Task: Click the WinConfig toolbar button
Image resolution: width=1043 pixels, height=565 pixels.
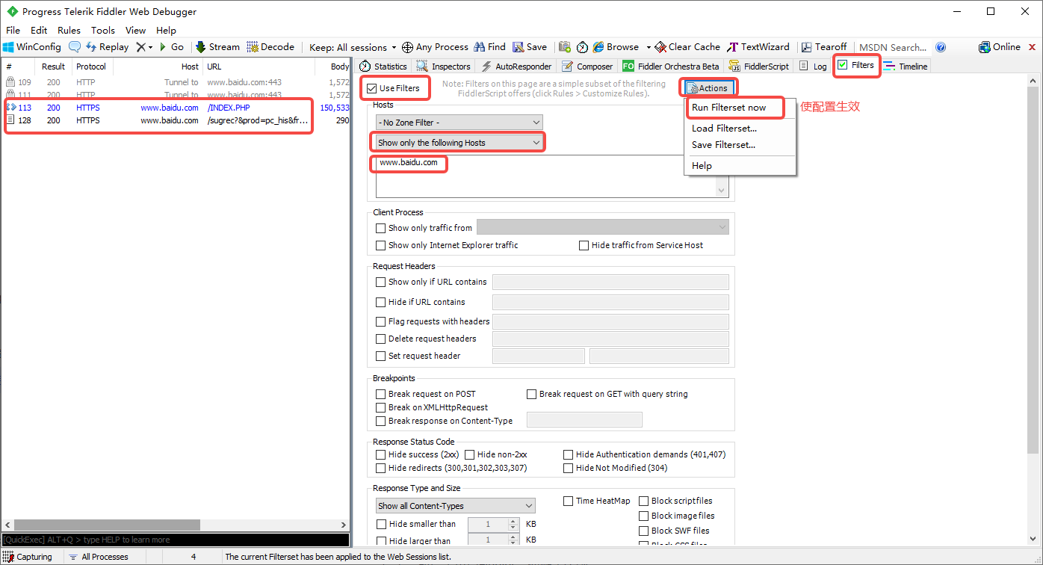Action: click(31, 47)
